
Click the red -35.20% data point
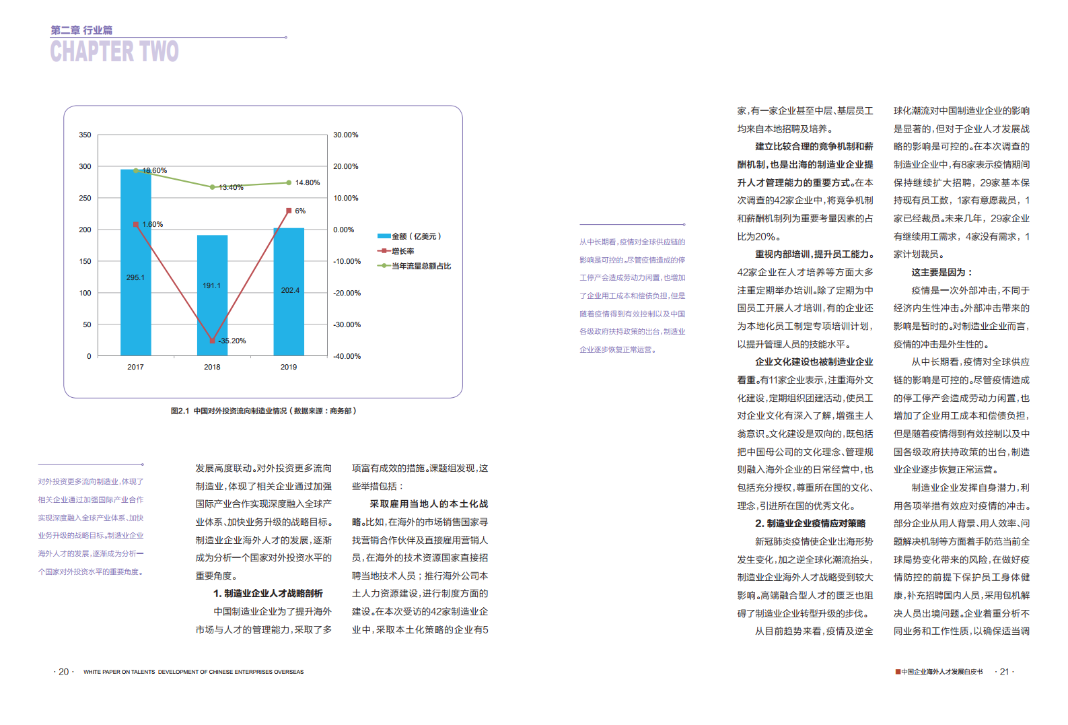tap(212, 341)
